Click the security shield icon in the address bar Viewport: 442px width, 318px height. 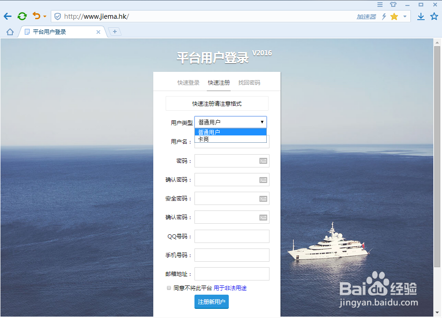click(58, 16)
